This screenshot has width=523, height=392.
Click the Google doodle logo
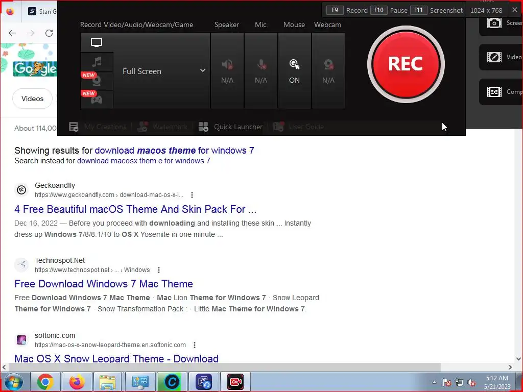pos(35,69)
